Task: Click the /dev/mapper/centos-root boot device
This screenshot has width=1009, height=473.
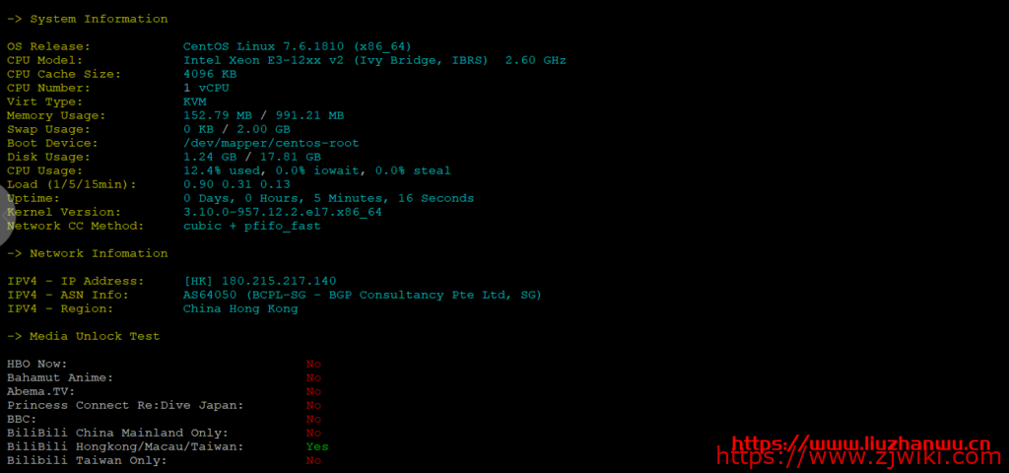Action: click(x=271, y=143)
